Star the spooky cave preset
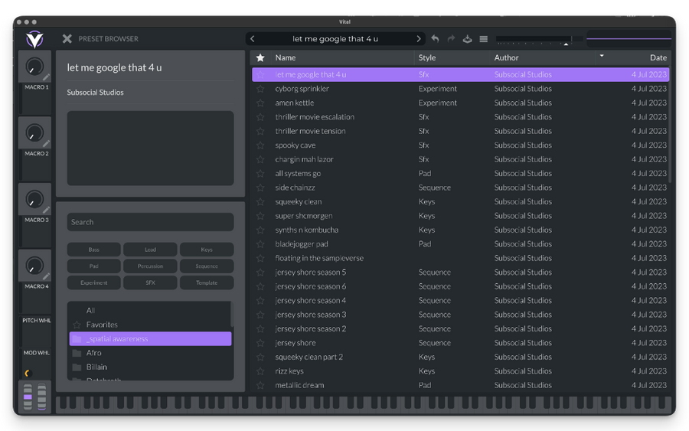The width and height of the screenshot is (689, 431). tap(260, 145)
